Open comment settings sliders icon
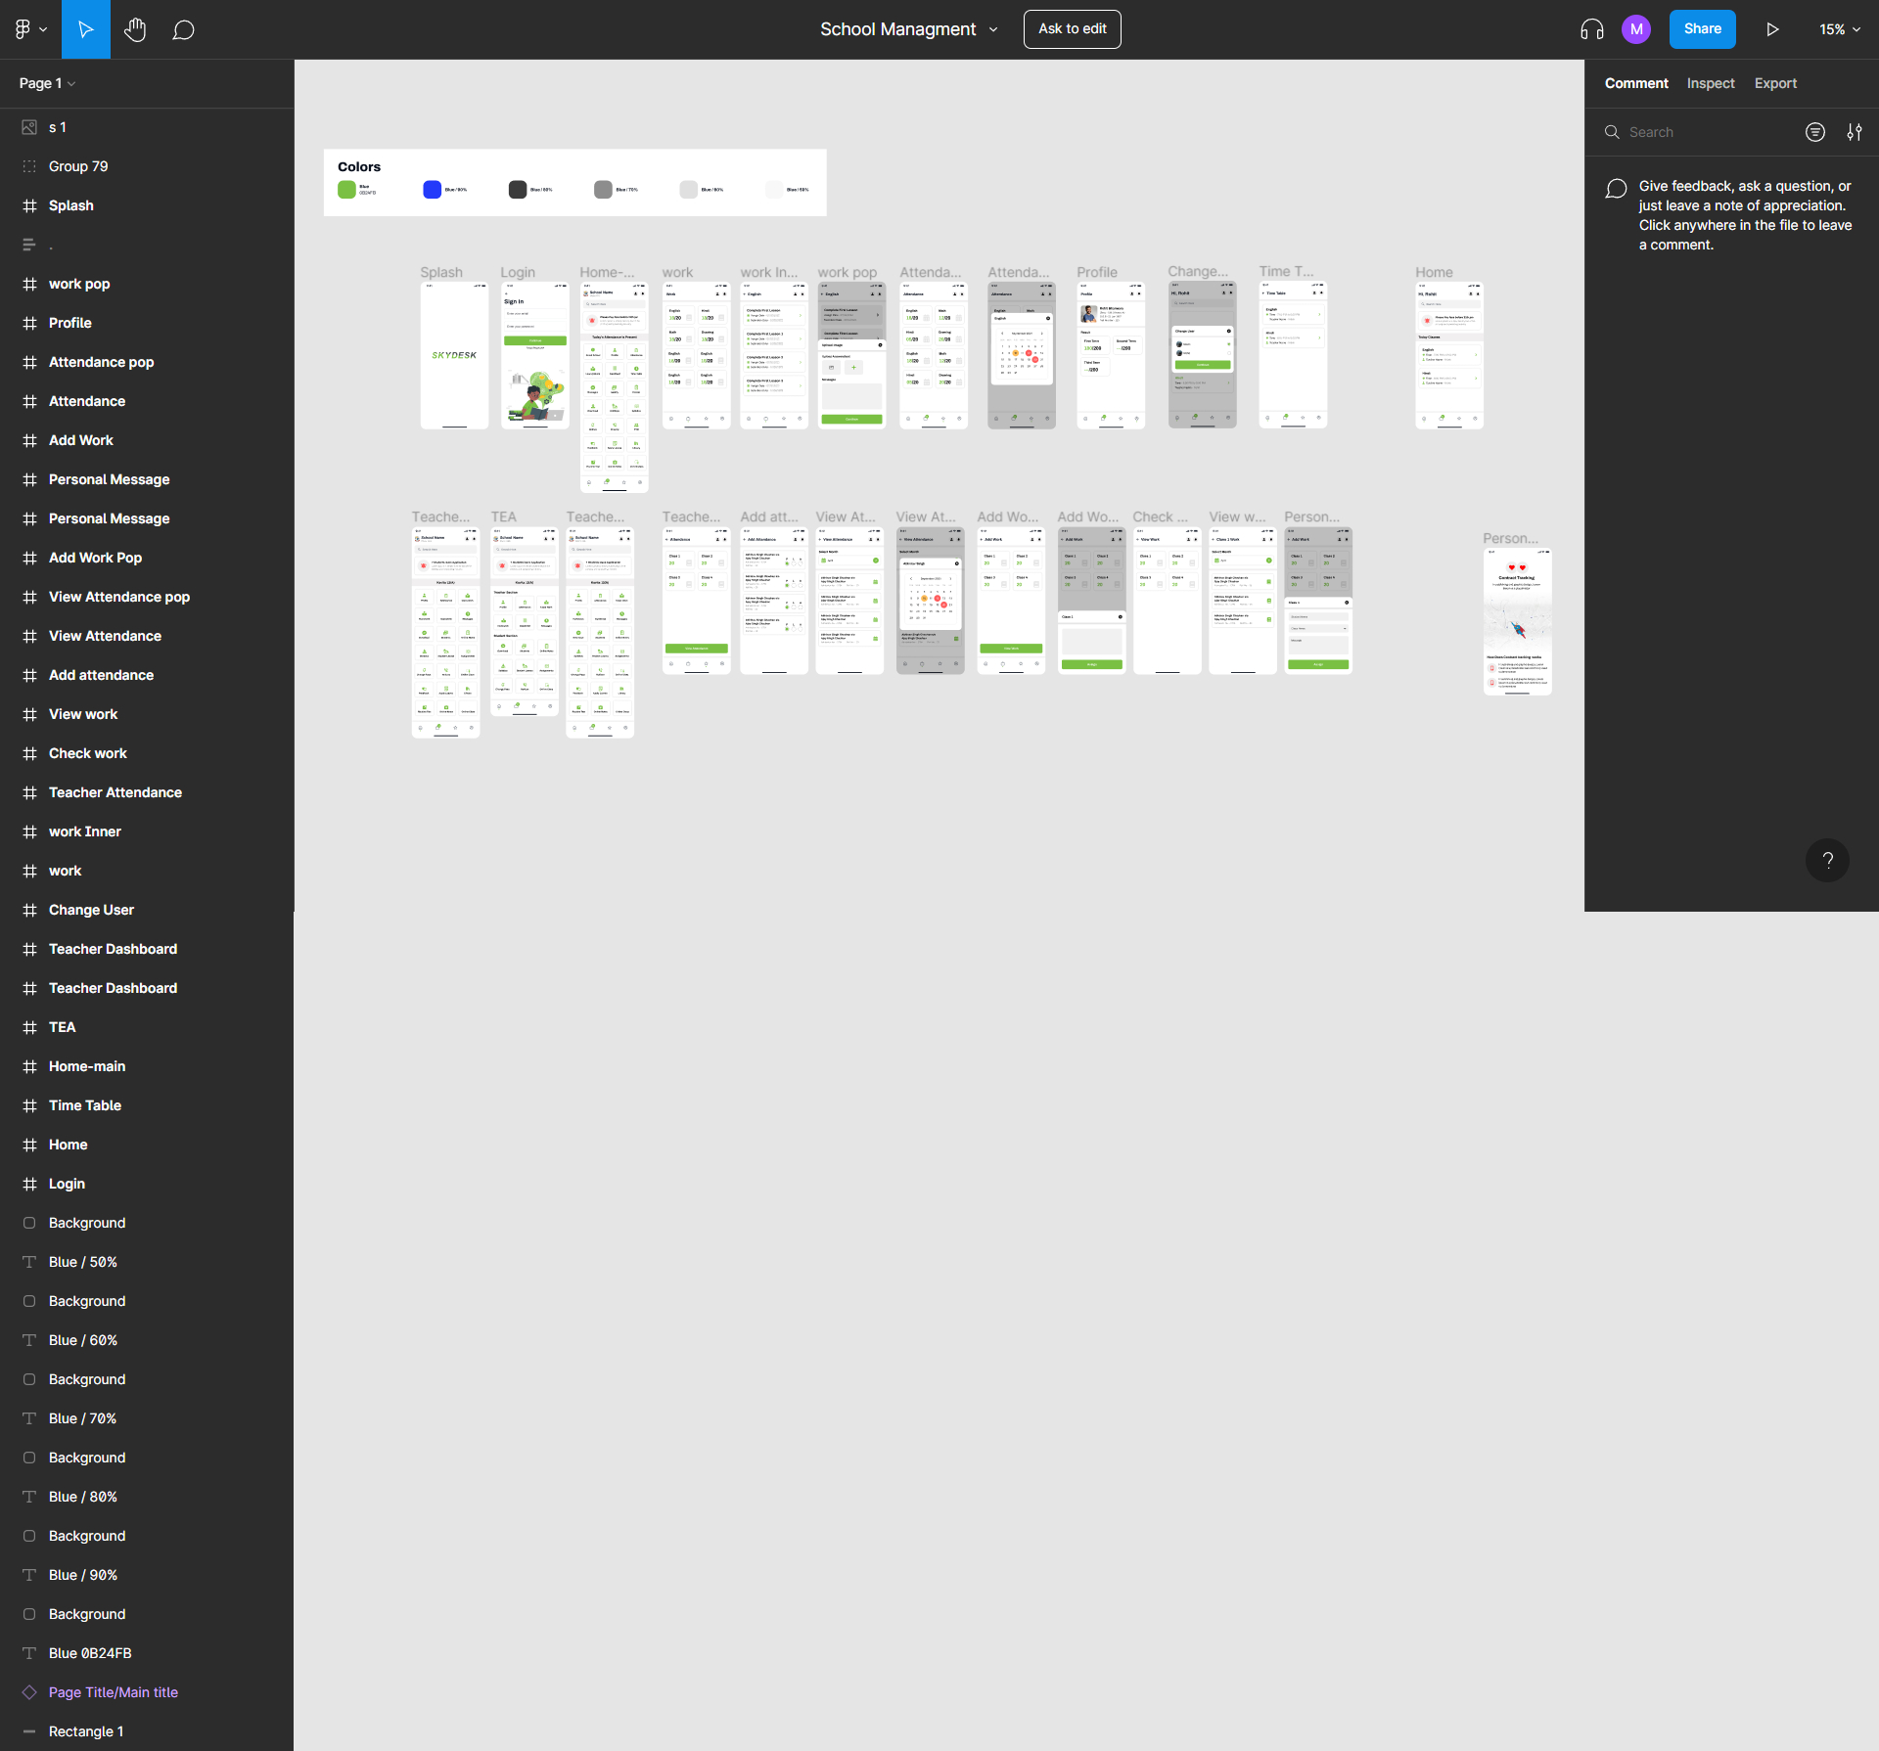The height and width of the screenshot is (1751, 1879). tap(1854, 132)
